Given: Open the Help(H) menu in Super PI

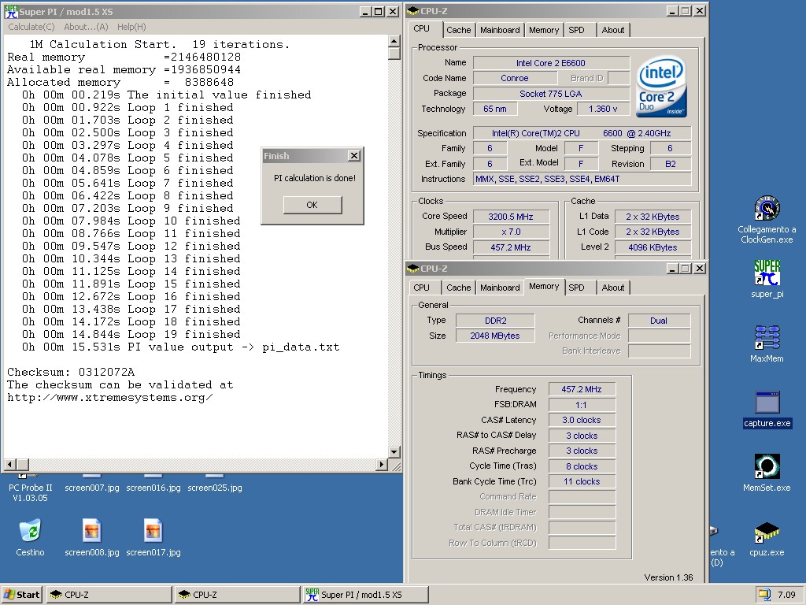Looking at the screenshot, I should click(x=131, y=27).
